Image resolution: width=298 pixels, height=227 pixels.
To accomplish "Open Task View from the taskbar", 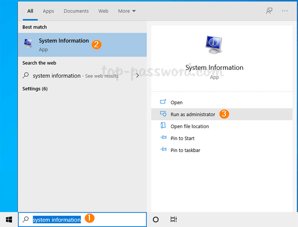I will click(173, 220).
